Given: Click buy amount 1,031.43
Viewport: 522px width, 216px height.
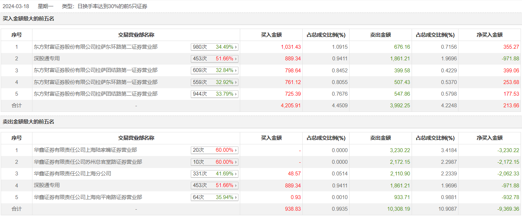Looking at the screenshot, I should coord(291,47).
